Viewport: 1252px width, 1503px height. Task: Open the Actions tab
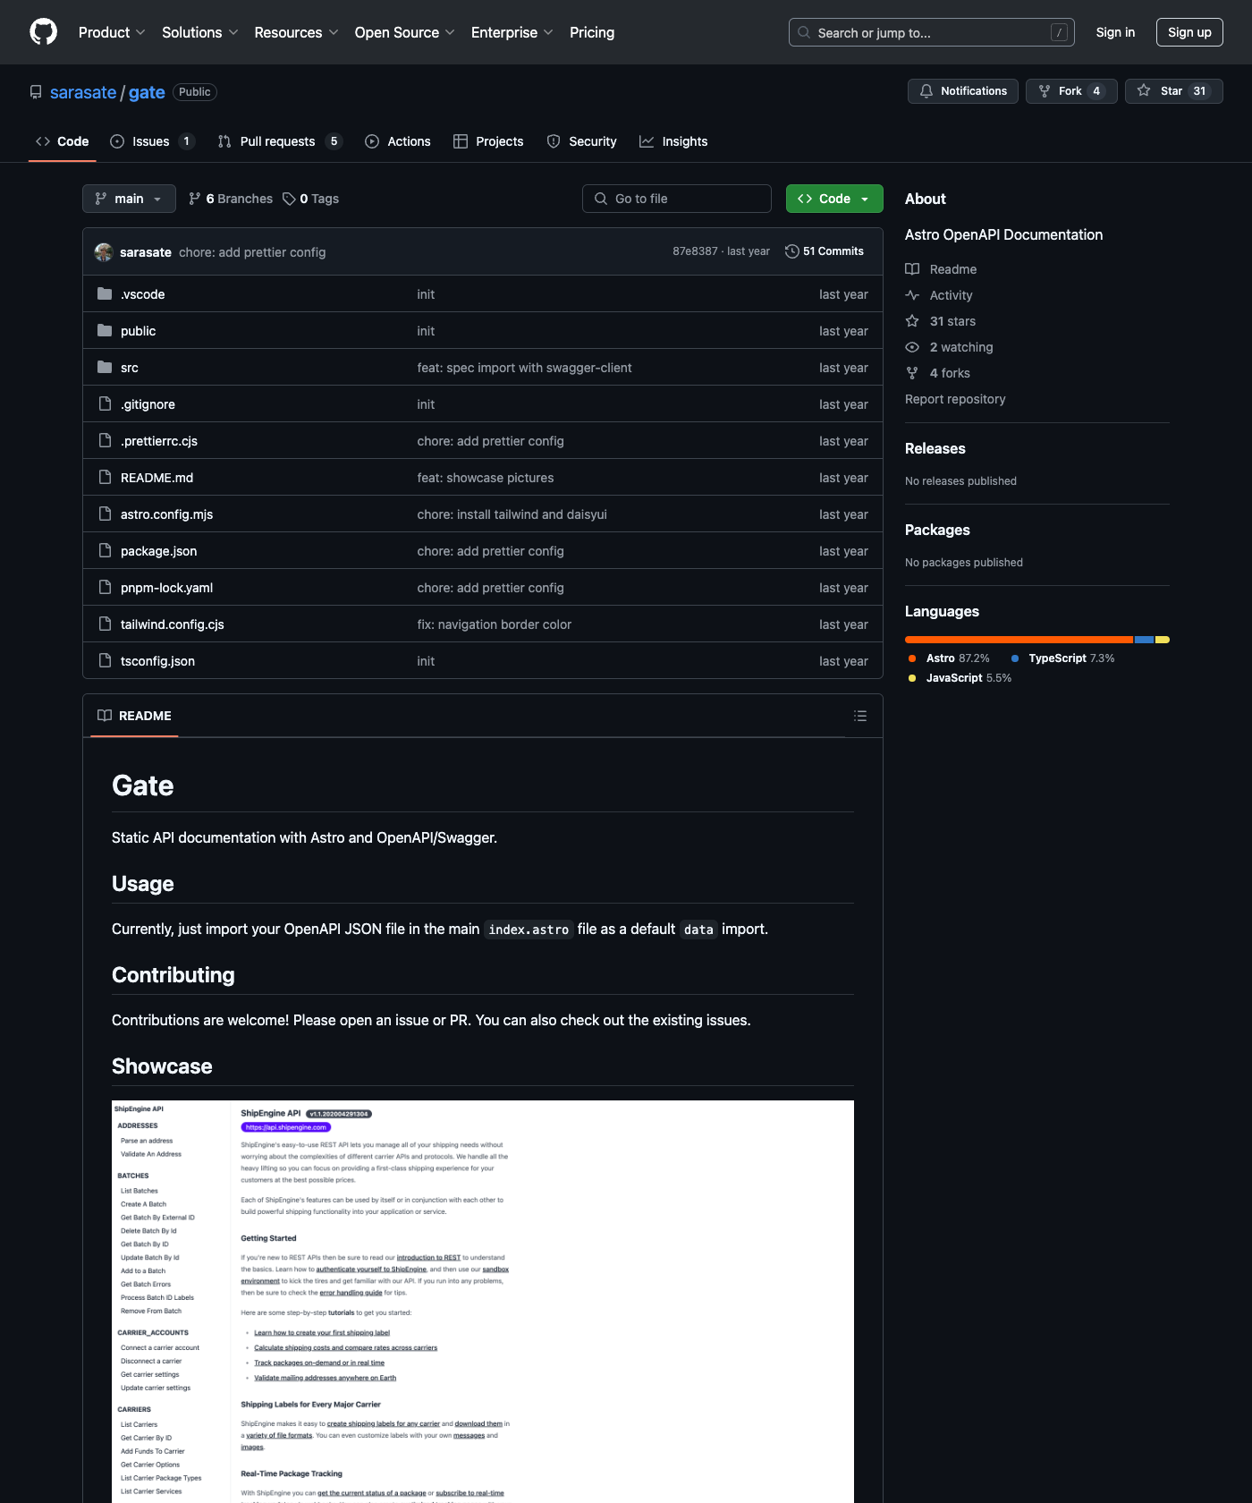click(x=398, y=141)
